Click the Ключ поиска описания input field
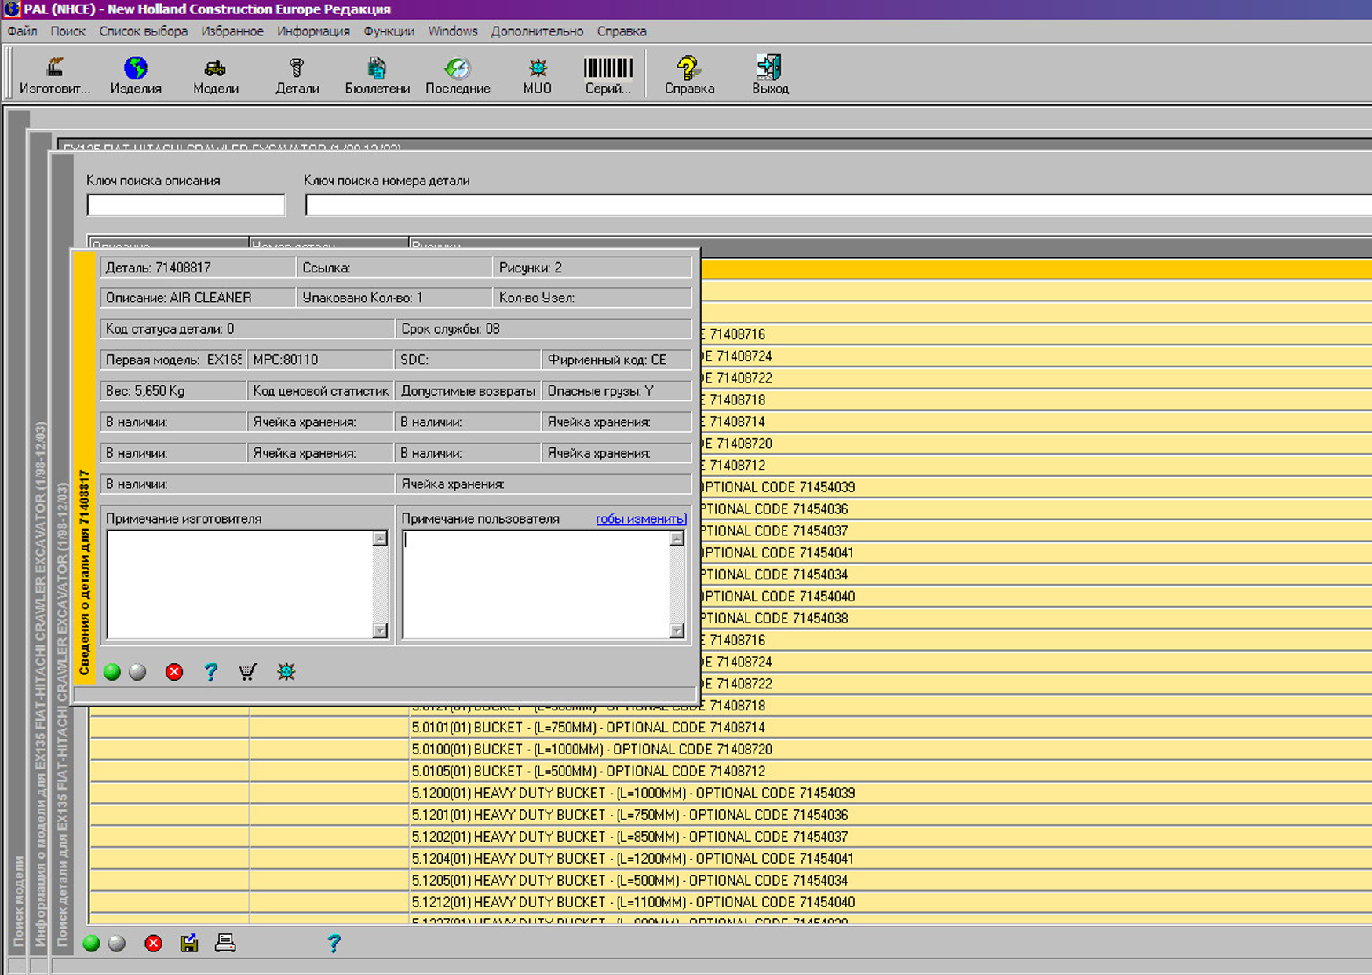The height and width of the screenshot is (975, 1372). [x=186, y=206]
